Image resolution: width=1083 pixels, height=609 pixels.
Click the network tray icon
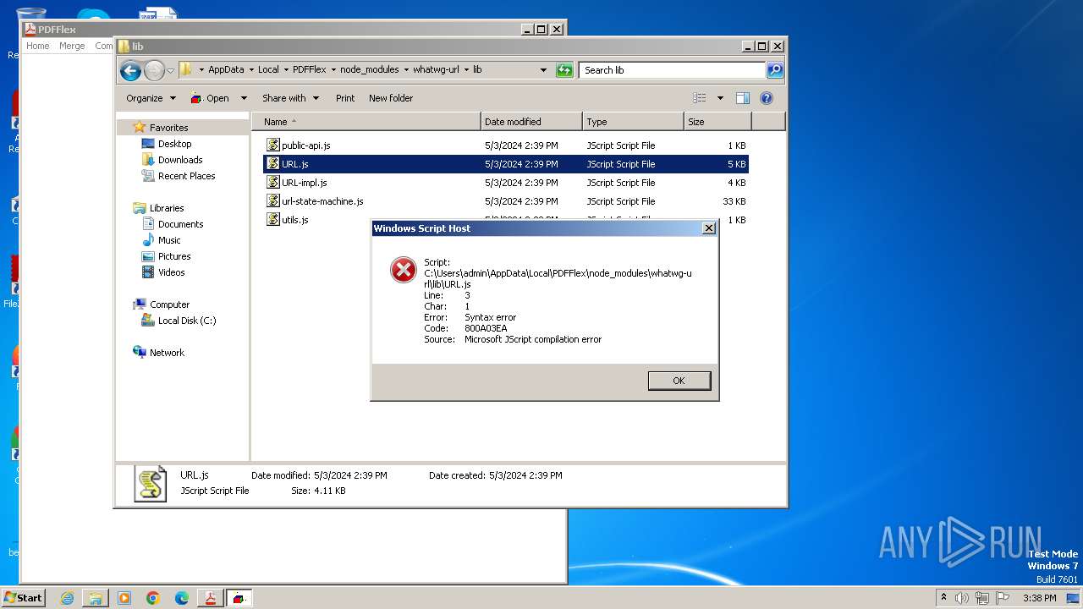[982, 598]
